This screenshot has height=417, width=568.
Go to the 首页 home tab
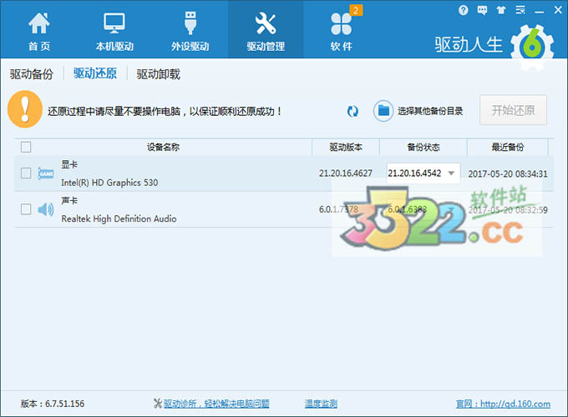[39, 32]
